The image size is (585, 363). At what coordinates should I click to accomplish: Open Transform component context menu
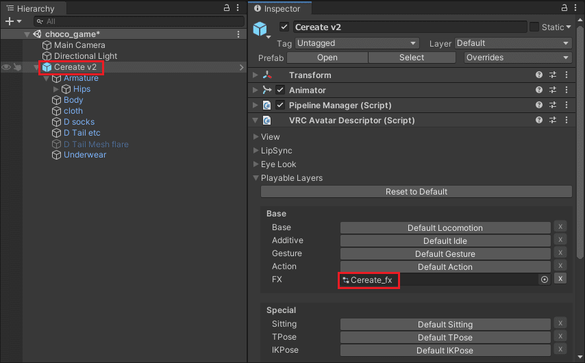(x=567, y=75)
